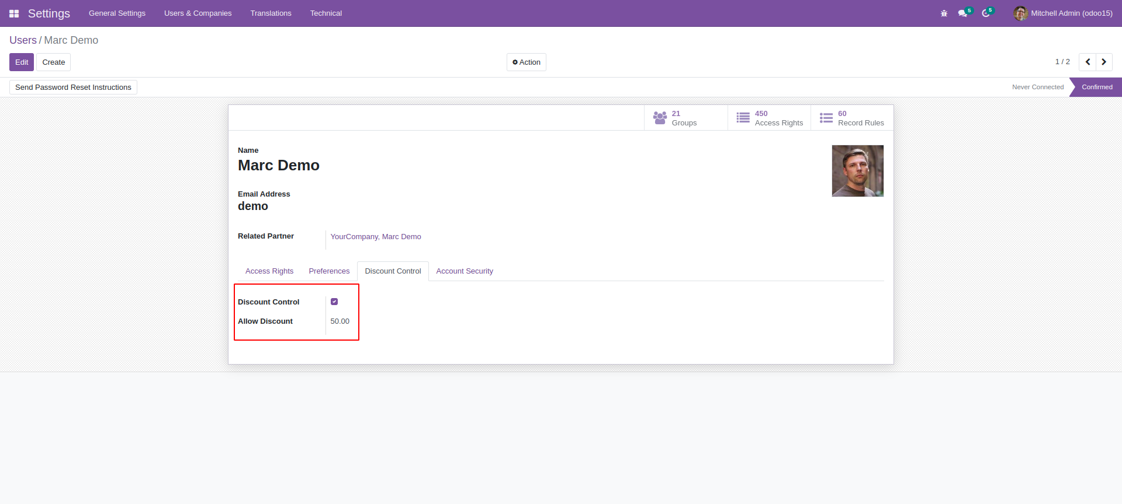Viewport: 1122px width, 504px height.
Task: Open 60 Record Rules stat button
Action: pyautogui.click(x=852, y=118)
